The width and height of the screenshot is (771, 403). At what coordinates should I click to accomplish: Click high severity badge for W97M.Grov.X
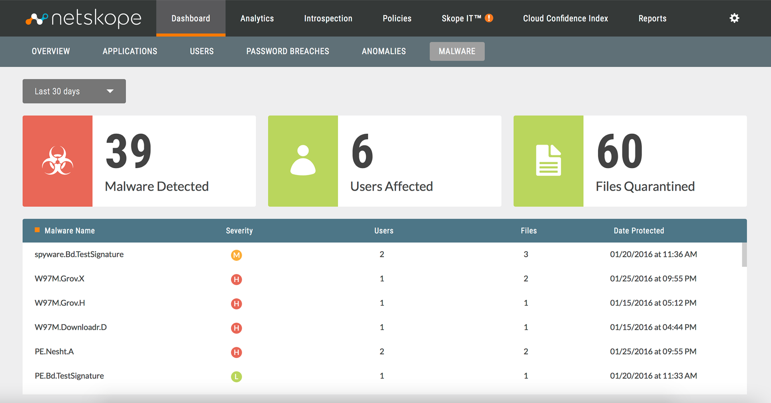237,279
